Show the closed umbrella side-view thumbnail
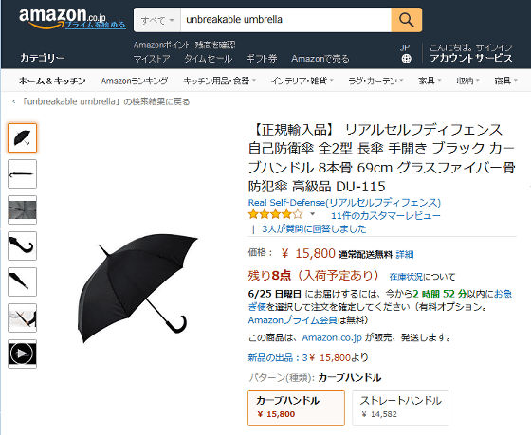Screen dimensions: 531x435 [x=23, y=174]
